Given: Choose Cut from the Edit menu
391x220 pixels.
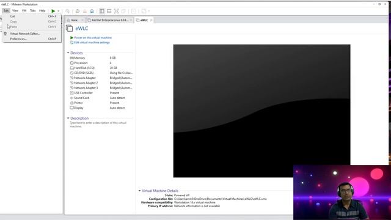Looking at the screenshot, I should tap(32, 16).
